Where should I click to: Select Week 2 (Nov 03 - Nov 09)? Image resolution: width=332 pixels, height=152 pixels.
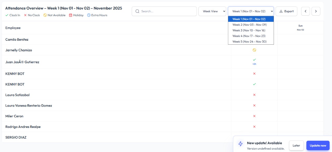[250, 25]
